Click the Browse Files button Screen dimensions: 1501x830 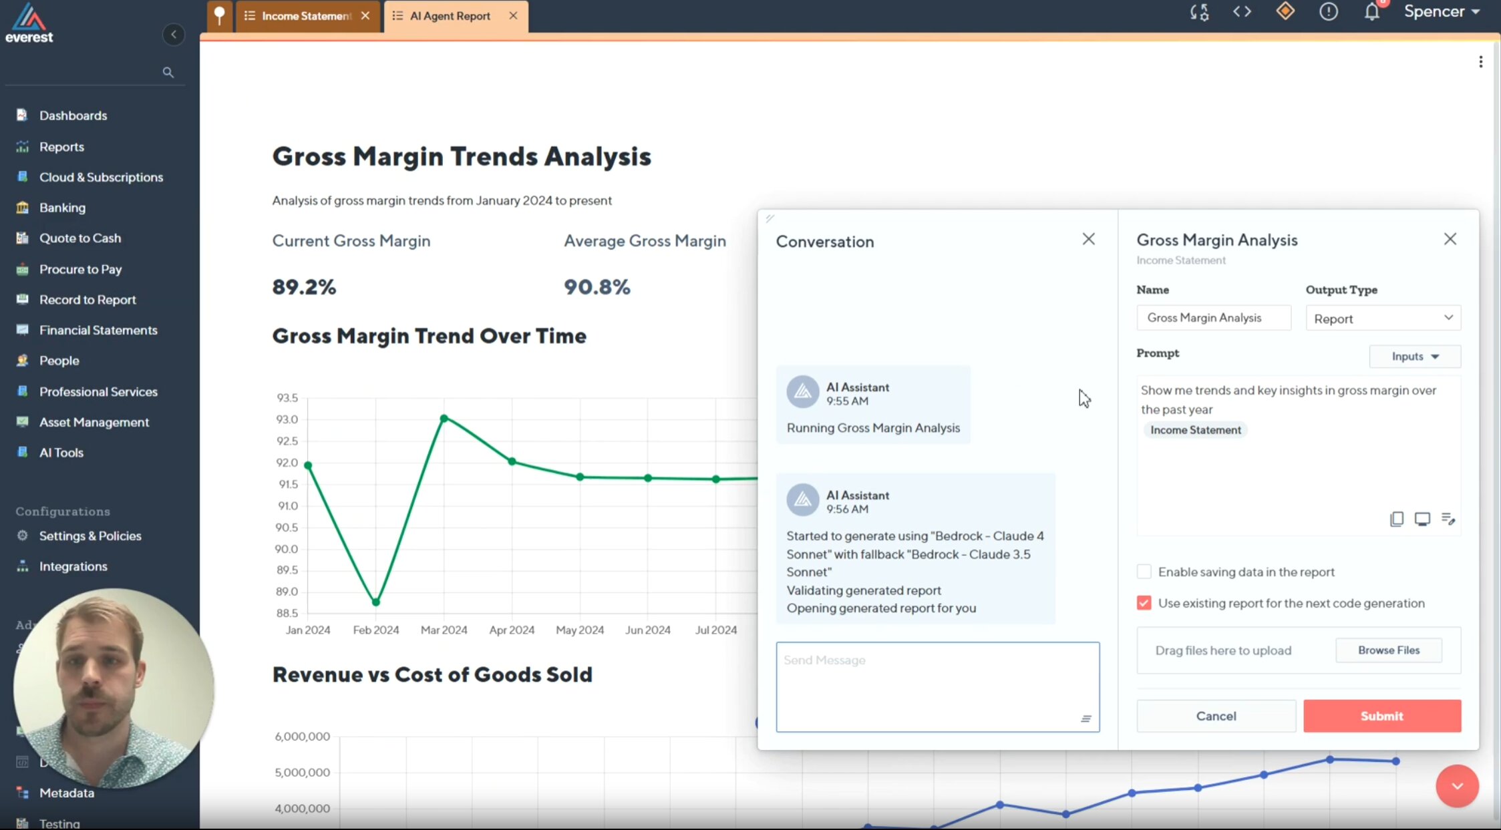coord(1388,650)
